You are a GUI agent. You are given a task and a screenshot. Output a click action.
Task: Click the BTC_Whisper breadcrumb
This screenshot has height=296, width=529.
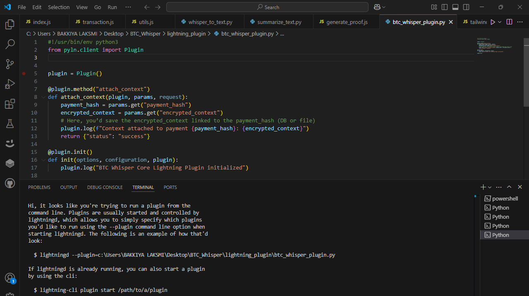(x=145, y=34)
